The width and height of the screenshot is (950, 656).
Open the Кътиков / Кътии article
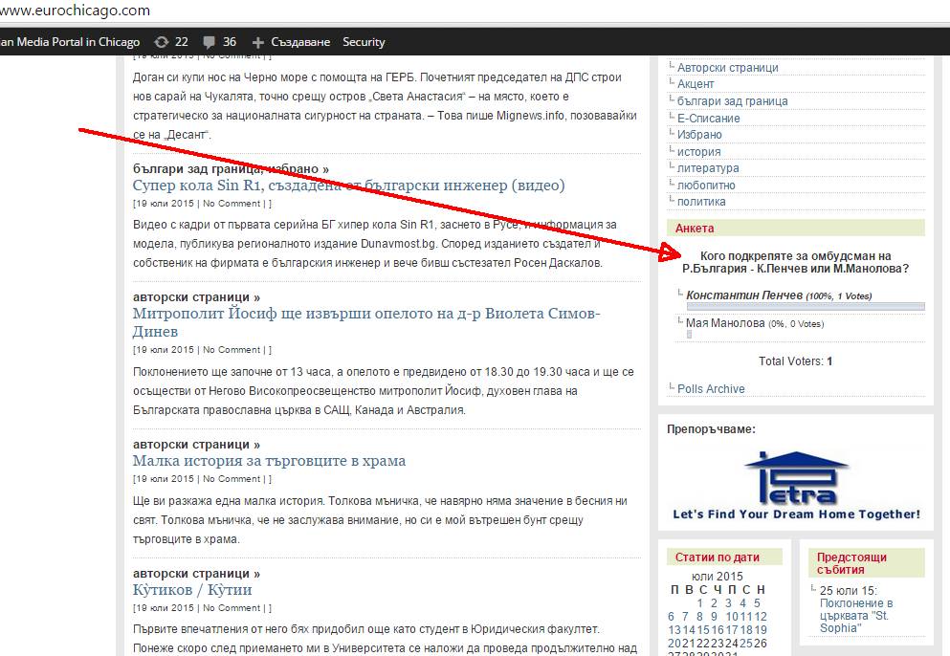point(192,590)
